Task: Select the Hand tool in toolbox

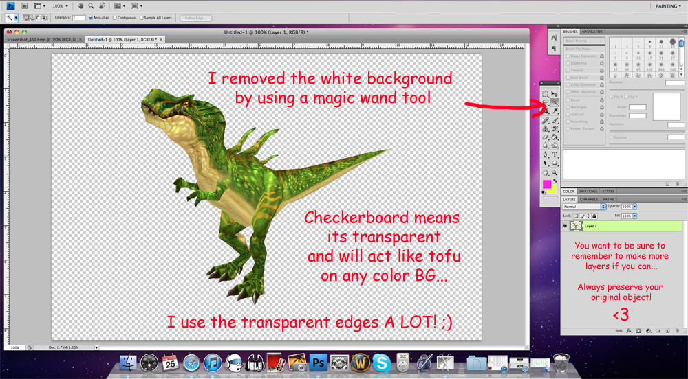Action: [545, 173]
